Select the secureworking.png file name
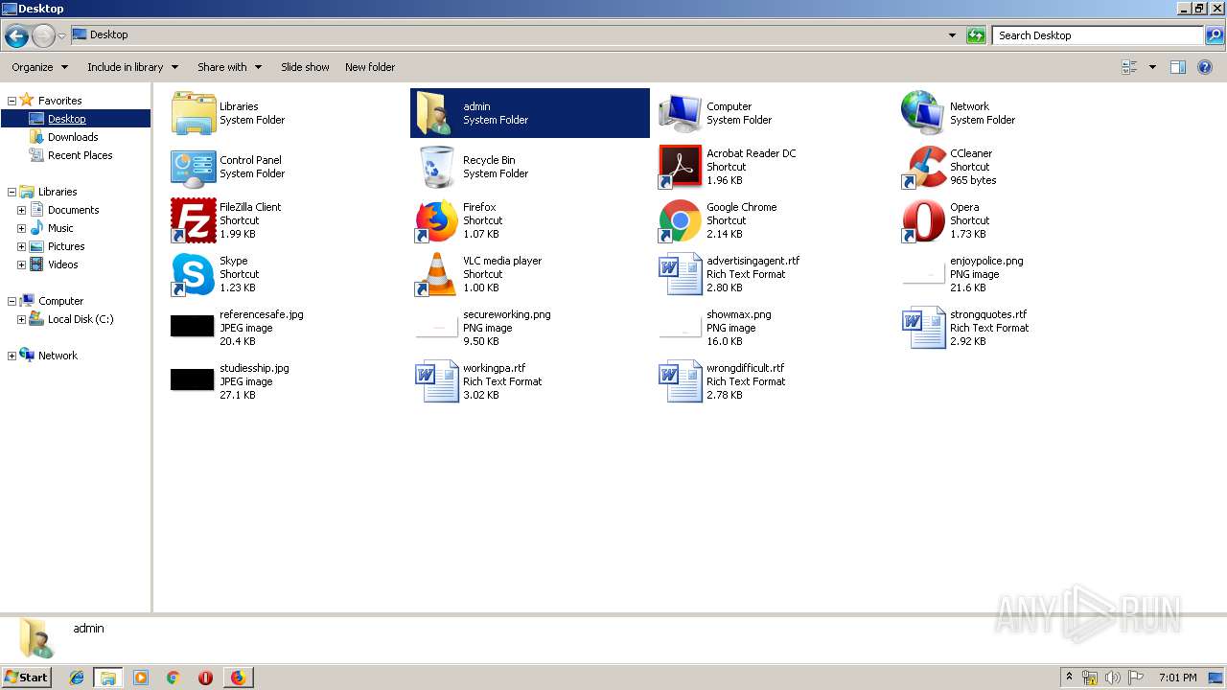The height and width of the screenshot is (690, 1227). pos(506,314)
